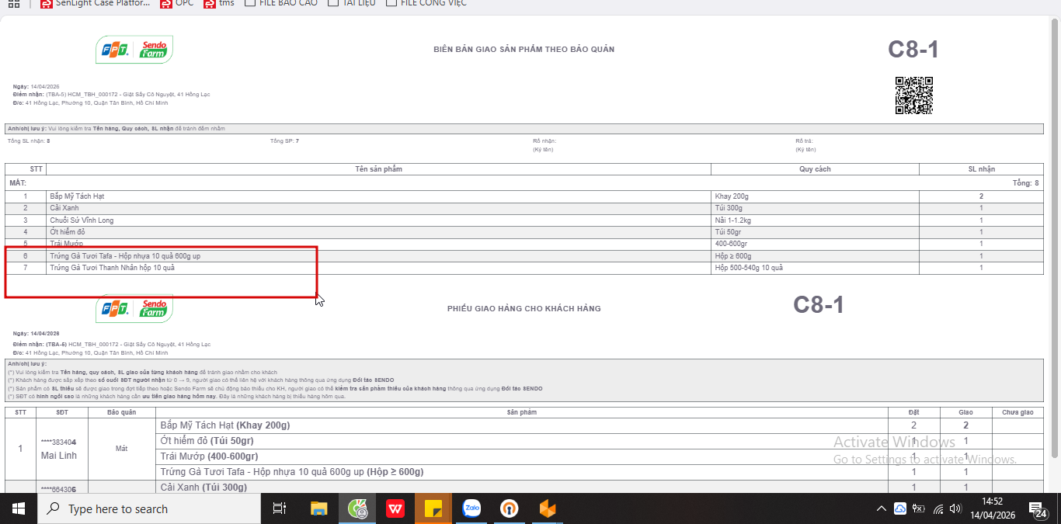Viewport: 1061px width, 524px height.
Task: Click the QR code beside the C8-1 heading
Action: 913,95
